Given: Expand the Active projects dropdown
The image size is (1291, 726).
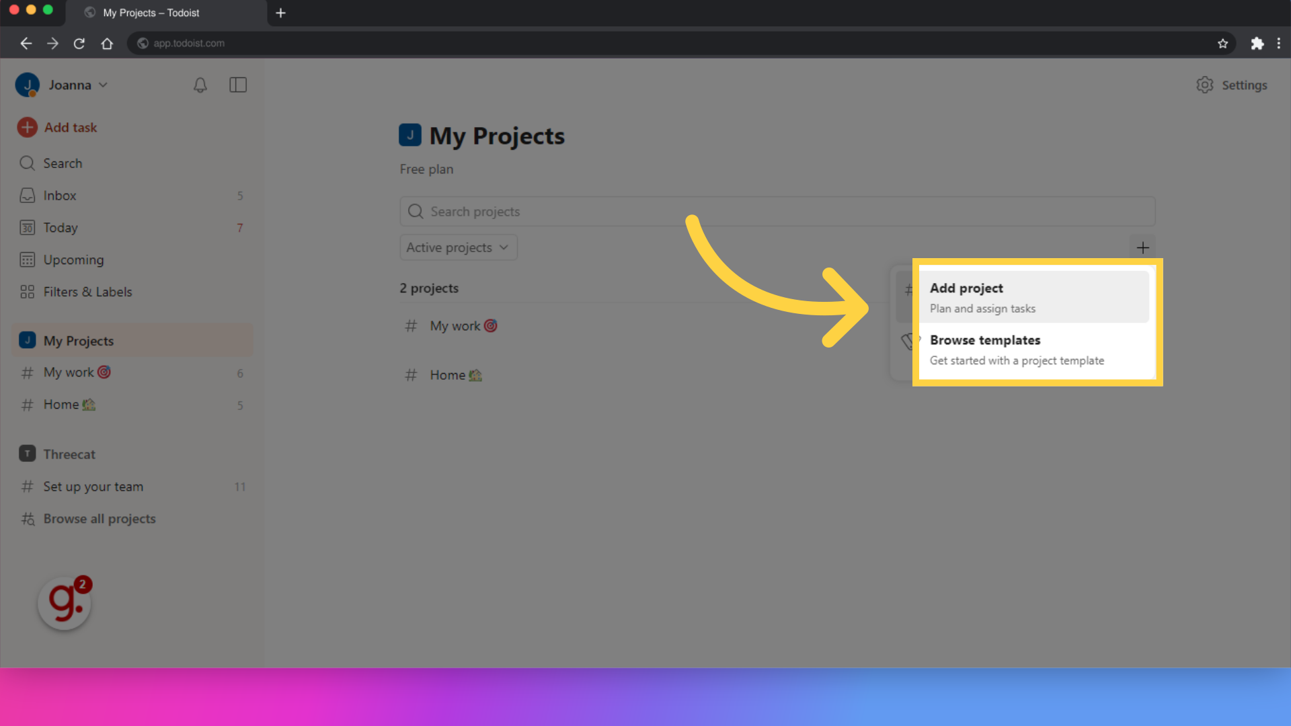Looking at the screenshot, I should pos(457,247).
